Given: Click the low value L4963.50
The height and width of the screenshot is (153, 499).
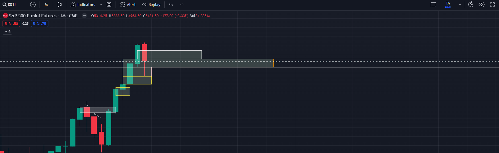Looking at the screenshot, I should (134, 16).
